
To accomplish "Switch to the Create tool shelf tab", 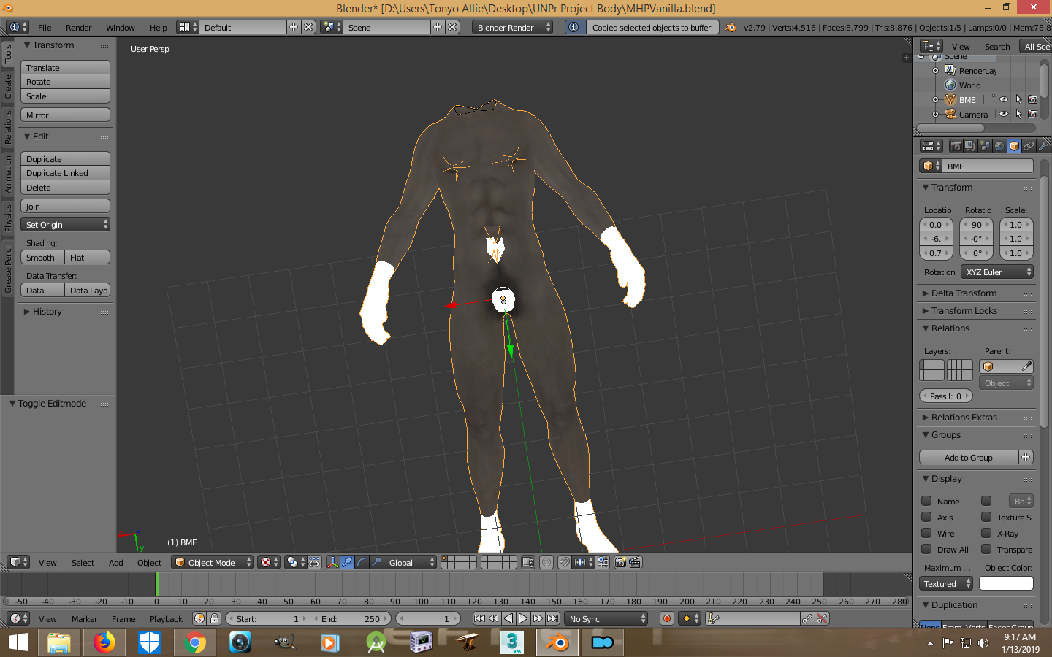I will (x=8, y=86).
